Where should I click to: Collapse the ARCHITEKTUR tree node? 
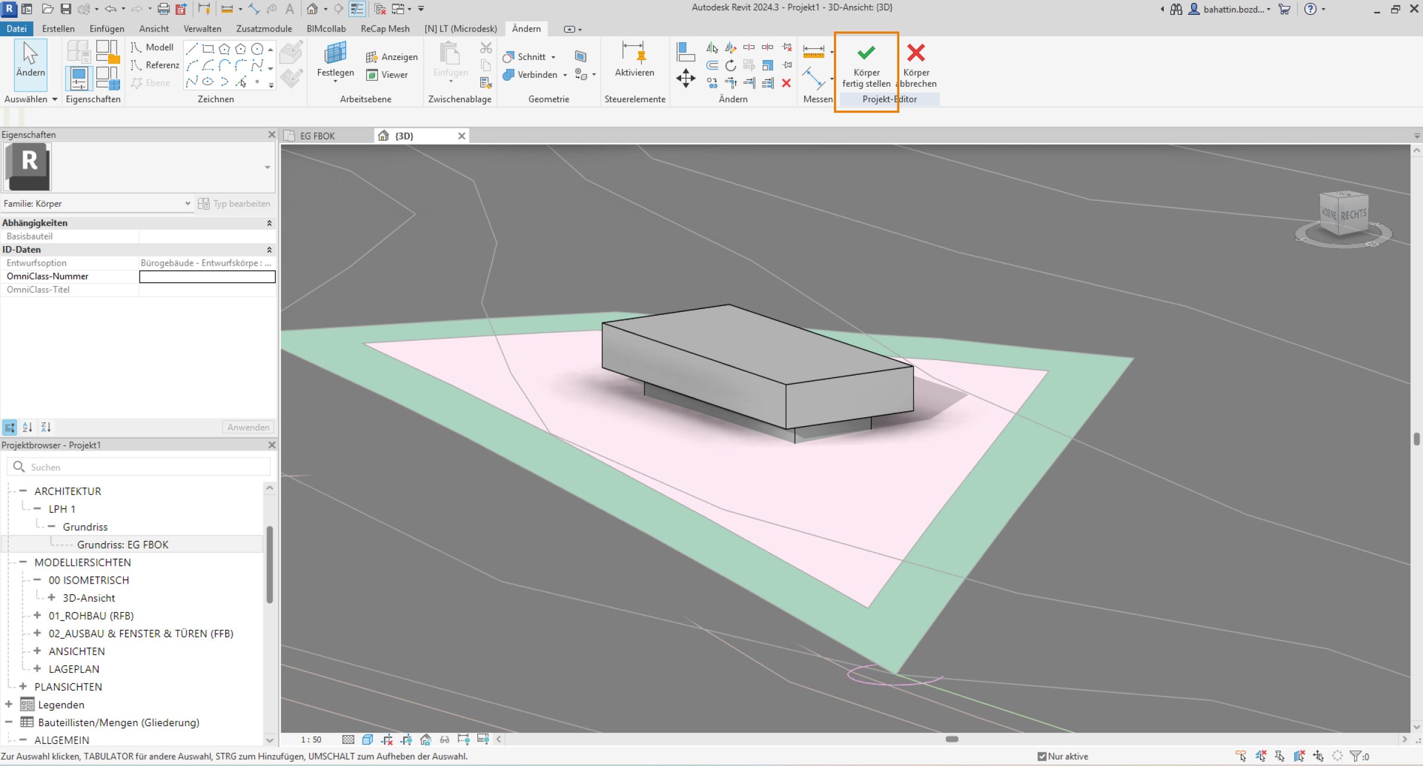[23, 491]
